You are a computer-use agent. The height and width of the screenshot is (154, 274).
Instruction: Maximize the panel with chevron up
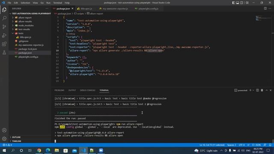[267, 90]
